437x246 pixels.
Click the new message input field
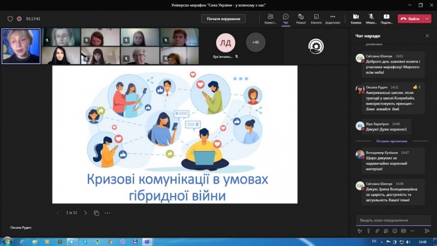click(x=392, y=220)
